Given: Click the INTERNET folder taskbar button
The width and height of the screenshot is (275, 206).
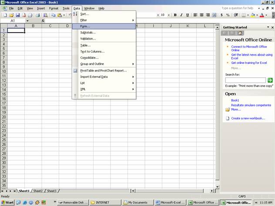Looking at the screenshot, I should click(x=105, y=203).
